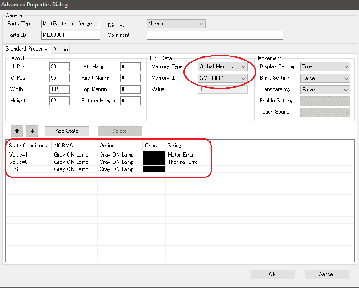Open the Transparency dropdown
Viewport: 359px width, 288px height.
325,90
